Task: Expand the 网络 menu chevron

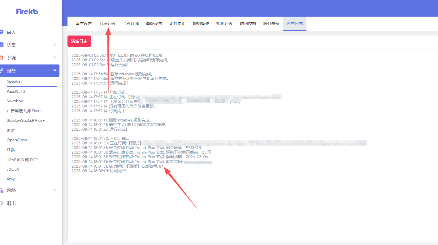Action: pyautogui.click(x=55, y=190)
